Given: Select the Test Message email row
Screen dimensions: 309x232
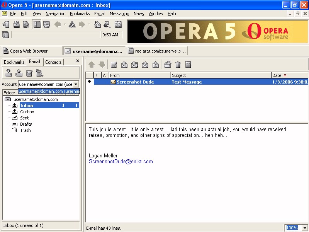Looking at the screenshot, I should 201,82.
